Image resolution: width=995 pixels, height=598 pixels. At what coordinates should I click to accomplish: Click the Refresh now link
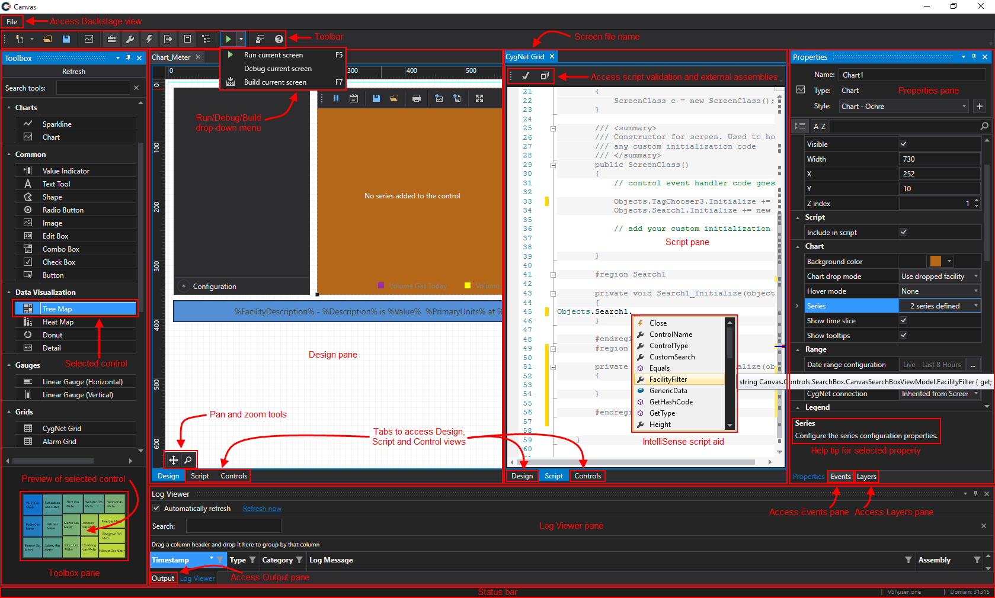click(x=262, y=509)
